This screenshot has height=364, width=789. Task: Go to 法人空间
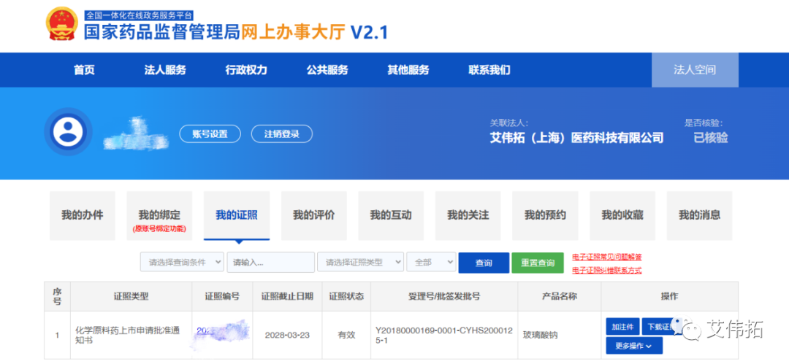click(695, 70)
